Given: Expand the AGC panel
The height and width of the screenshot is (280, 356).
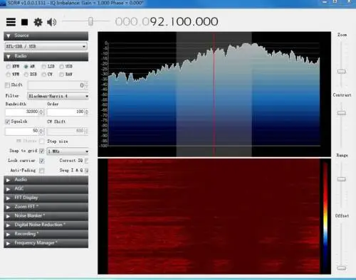Looking at the screenshot, I should tap(46, 189).
